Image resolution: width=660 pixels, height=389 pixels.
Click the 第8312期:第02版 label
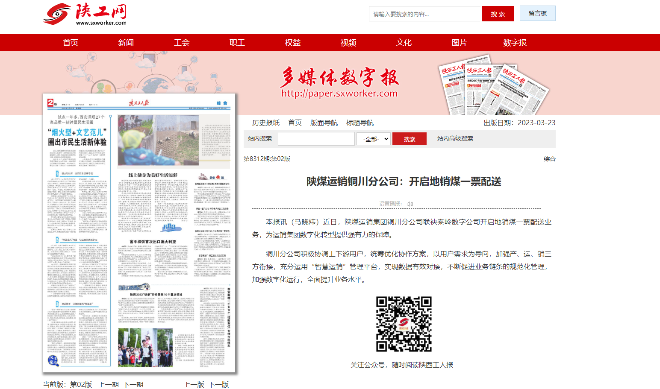267,159
